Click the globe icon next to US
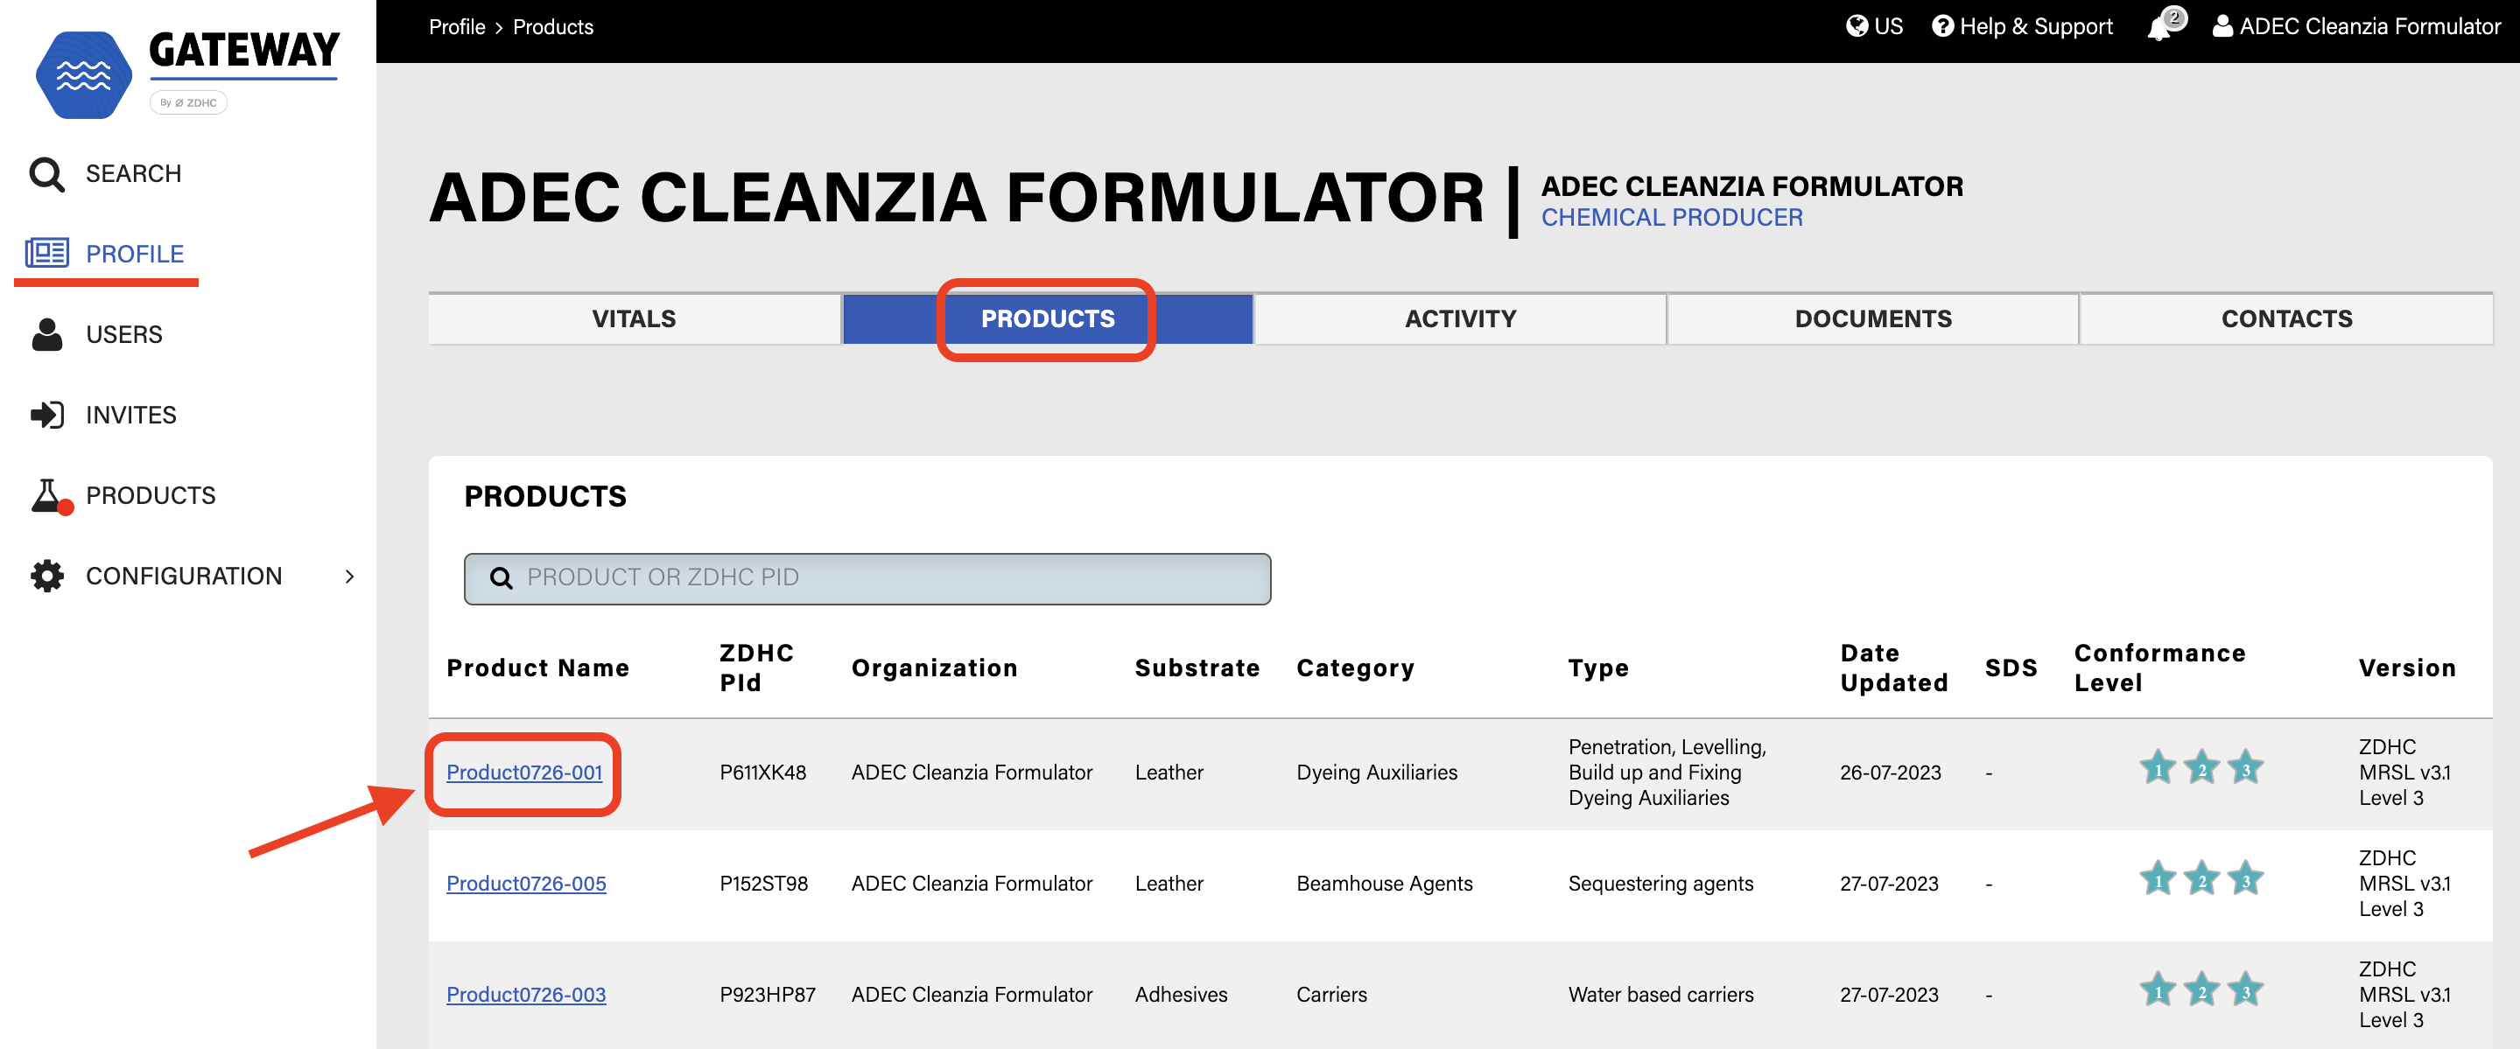Image resolution: width=2520 pixels, height=1049 pixels. click(x=1856, y=26)
